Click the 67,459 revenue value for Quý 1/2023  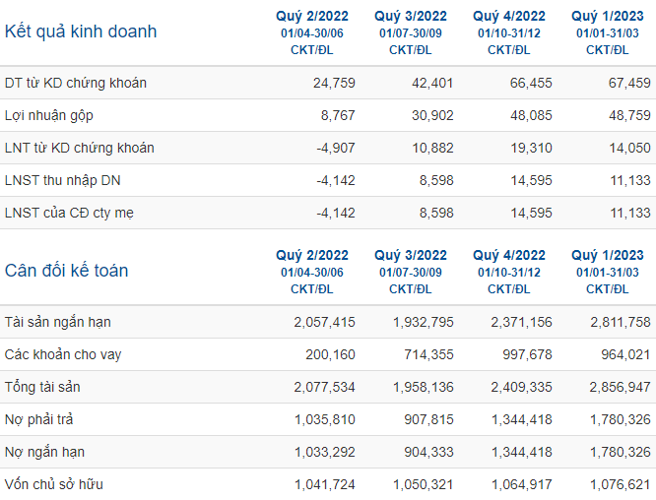click(x=629, y=83)
